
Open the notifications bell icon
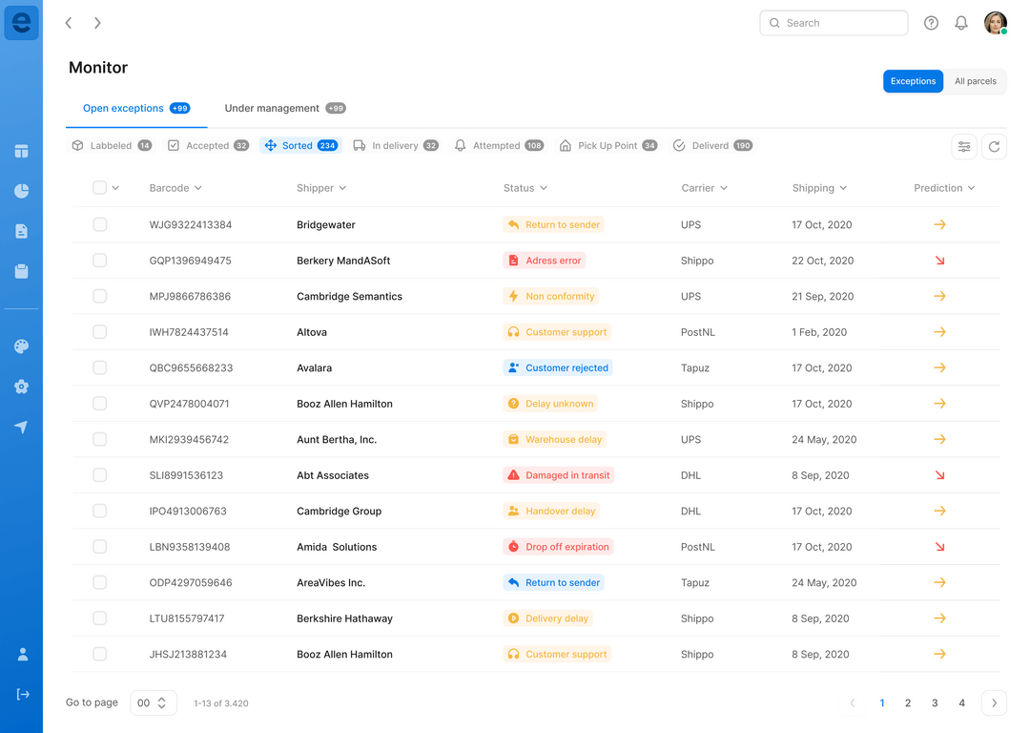(x=961, y=23)
